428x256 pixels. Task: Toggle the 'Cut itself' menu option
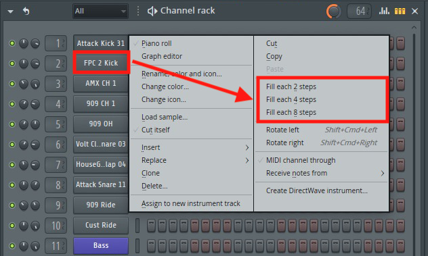coord(155,130)
